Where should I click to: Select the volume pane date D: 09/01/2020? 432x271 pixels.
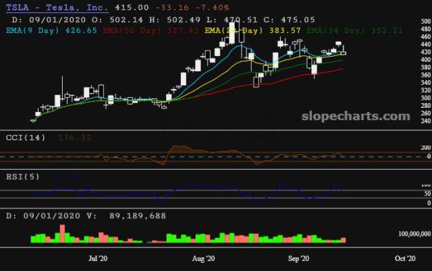43,216
